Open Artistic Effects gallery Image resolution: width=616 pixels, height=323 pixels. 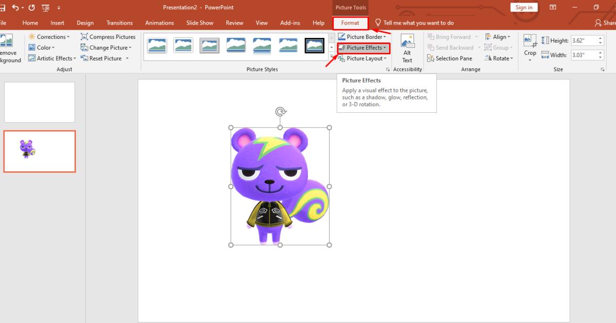click(51, 58)
